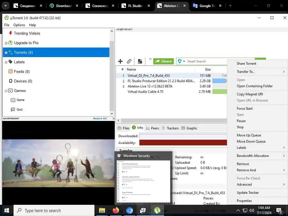This screenshot has width=288, height=216.
Task: Switch to the Graphs tab
Action: tap(189, 128)
